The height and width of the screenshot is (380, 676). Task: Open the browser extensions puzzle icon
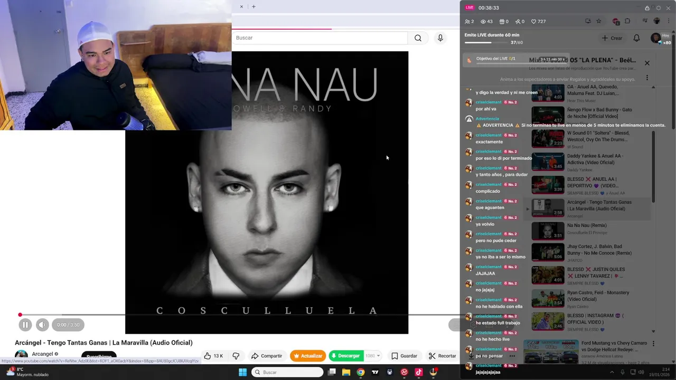pos(627,21)
